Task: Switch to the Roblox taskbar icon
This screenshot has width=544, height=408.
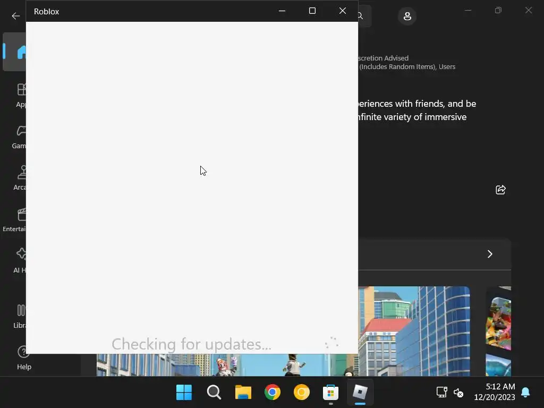Action: (x=360, y=393)
